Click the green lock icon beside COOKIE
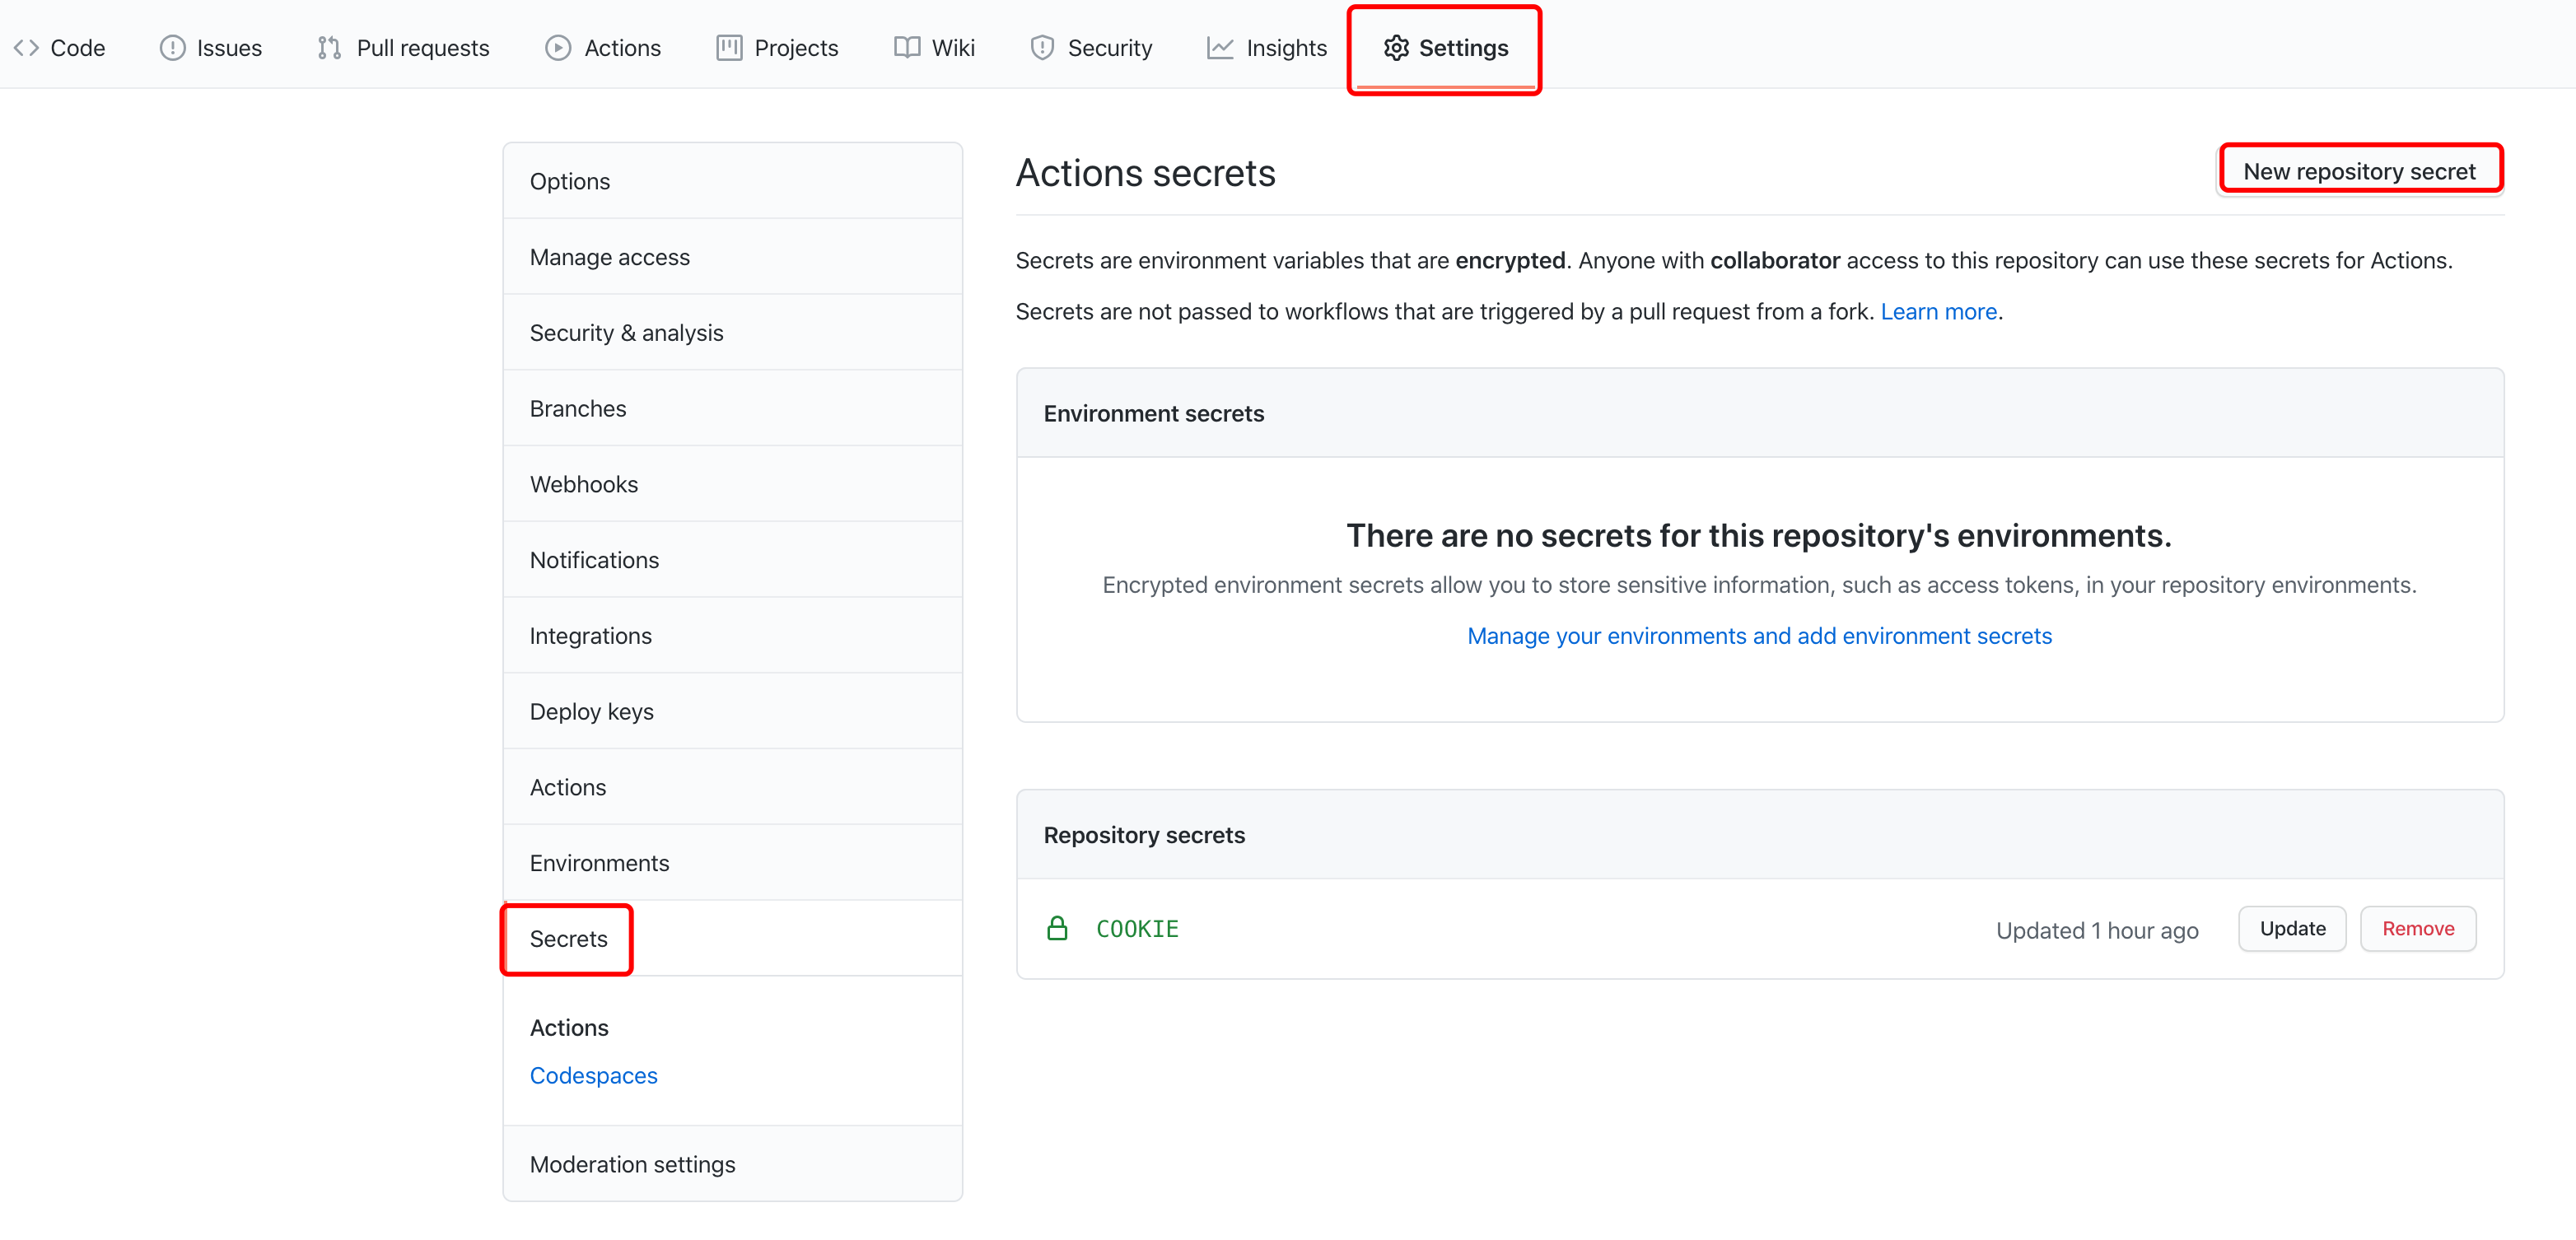This screenshot has height=1240, width=2576. [x=1057, y=929]
